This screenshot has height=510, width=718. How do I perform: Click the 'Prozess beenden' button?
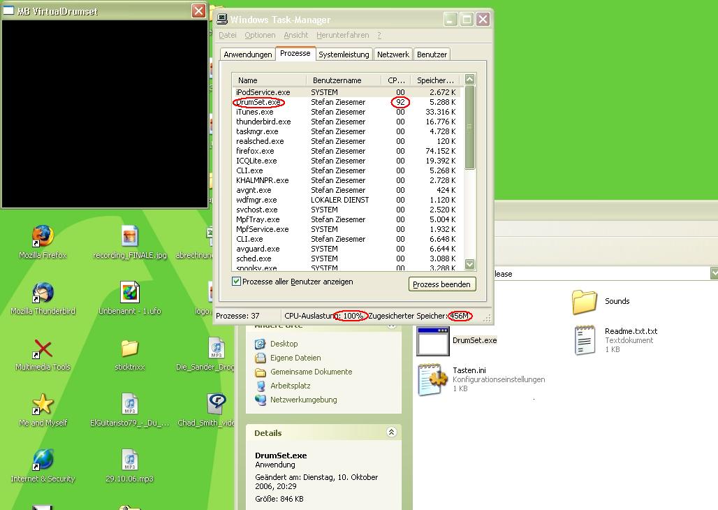click(442, 284)
